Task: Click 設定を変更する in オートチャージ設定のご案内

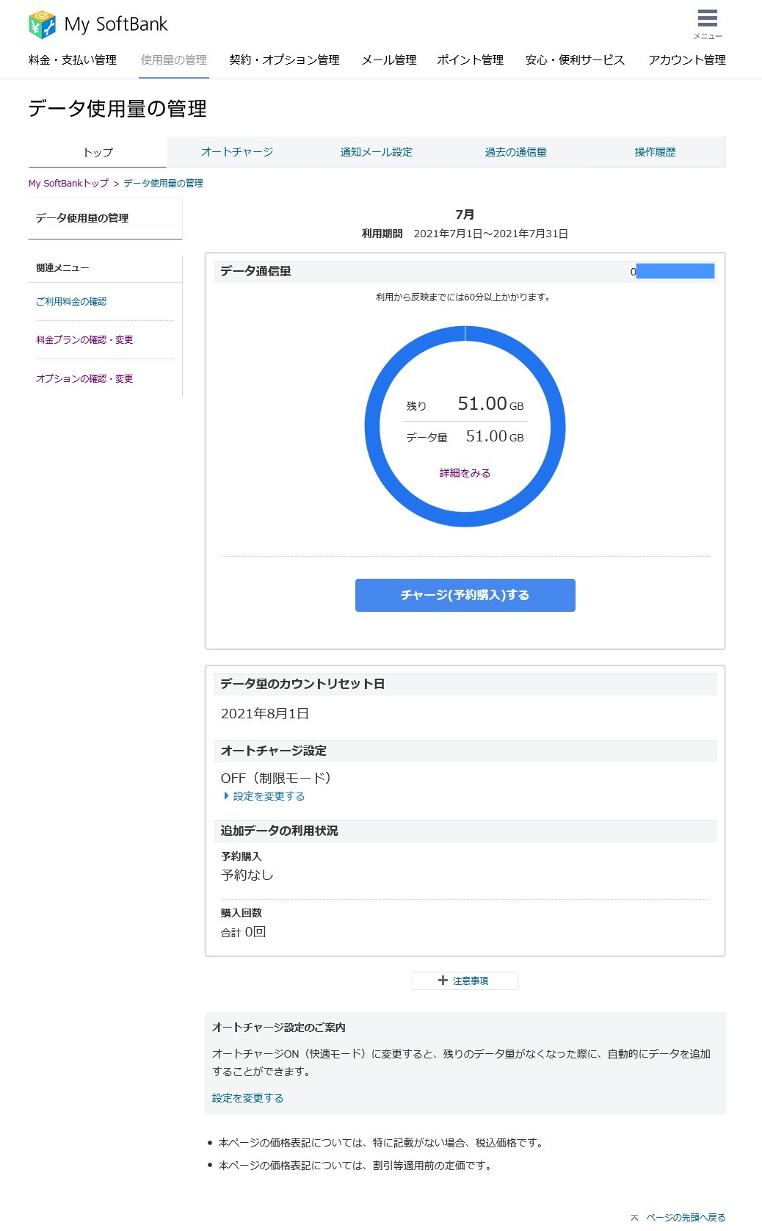Action: [247, 1098]
